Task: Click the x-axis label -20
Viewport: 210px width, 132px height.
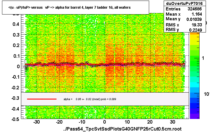Action: (x=59, y=122)
